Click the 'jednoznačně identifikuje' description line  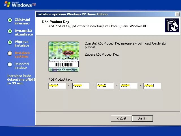tap(98, 26)
